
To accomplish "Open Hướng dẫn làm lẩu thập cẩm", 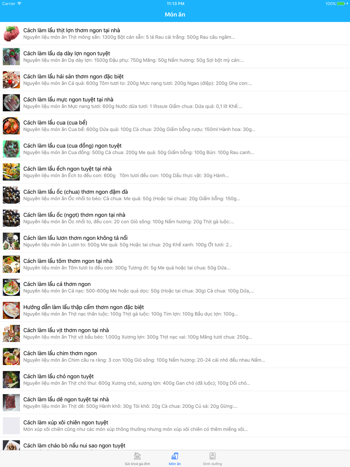I will point(175,310).
